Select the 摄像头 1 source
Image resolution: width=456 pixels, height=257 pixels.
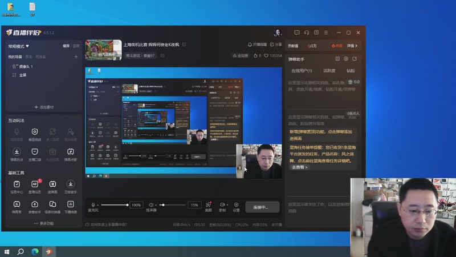[23, 66]
